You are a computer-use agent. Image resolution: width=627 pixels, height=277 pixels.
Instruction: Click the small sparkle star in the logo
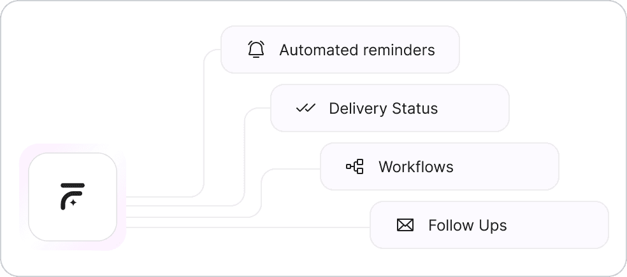73,203
